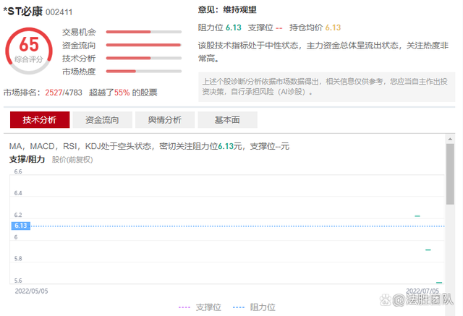Click the 资金流向 score bar
463x316 pixels.
click(x=144, y=45)
